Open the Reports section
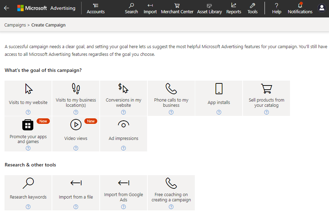329x216 pixels. click(234, 8)
